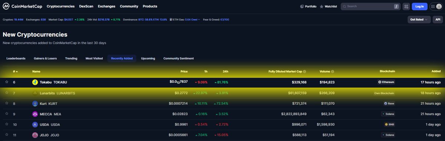
Task: Sort table by Added column
Action: coord(436,72)
